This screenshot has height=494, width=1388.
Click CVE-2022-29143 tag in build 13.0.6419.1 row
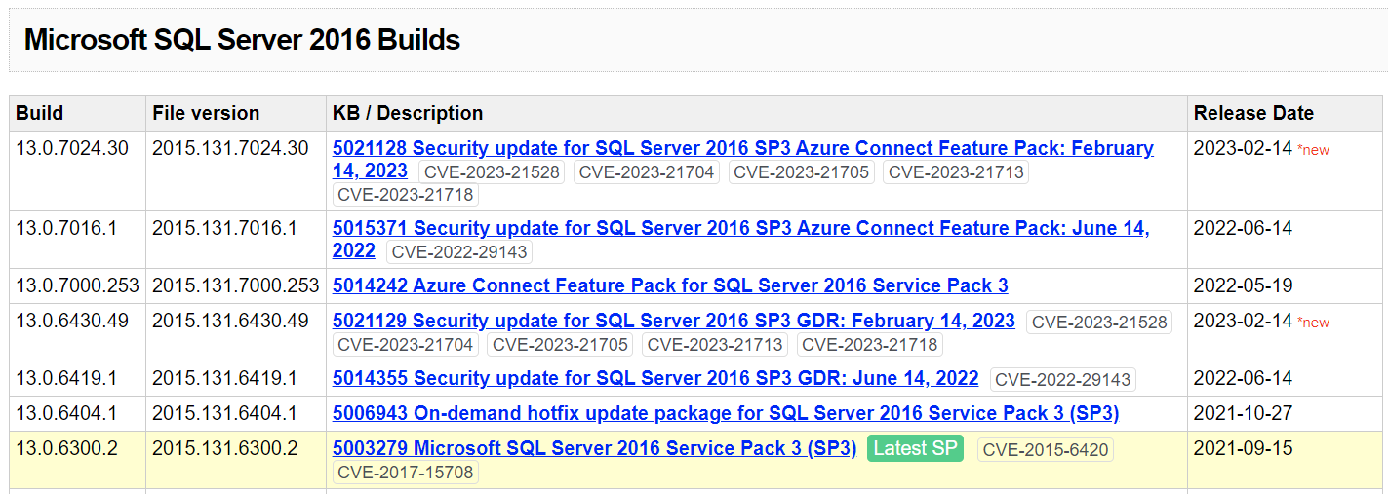point(1061,380)
